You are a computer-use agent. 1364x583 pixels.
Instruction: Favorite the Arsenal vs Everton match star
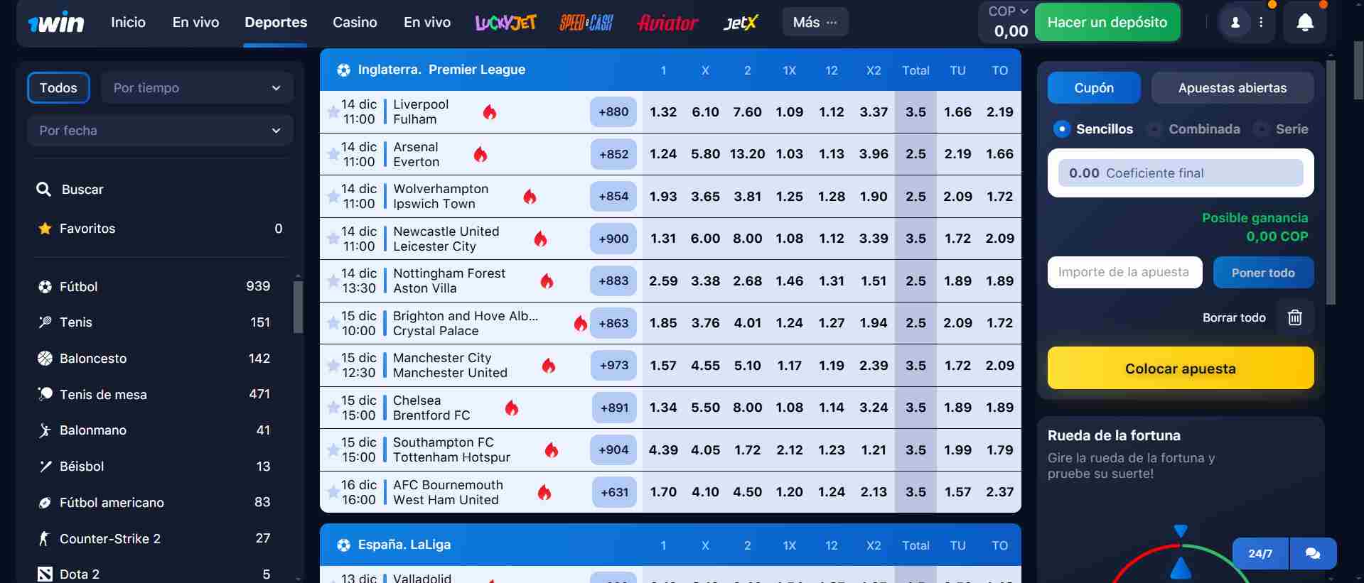[333, 153]
